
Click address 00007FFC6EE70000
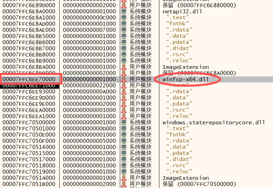click(x=29, y=79)
